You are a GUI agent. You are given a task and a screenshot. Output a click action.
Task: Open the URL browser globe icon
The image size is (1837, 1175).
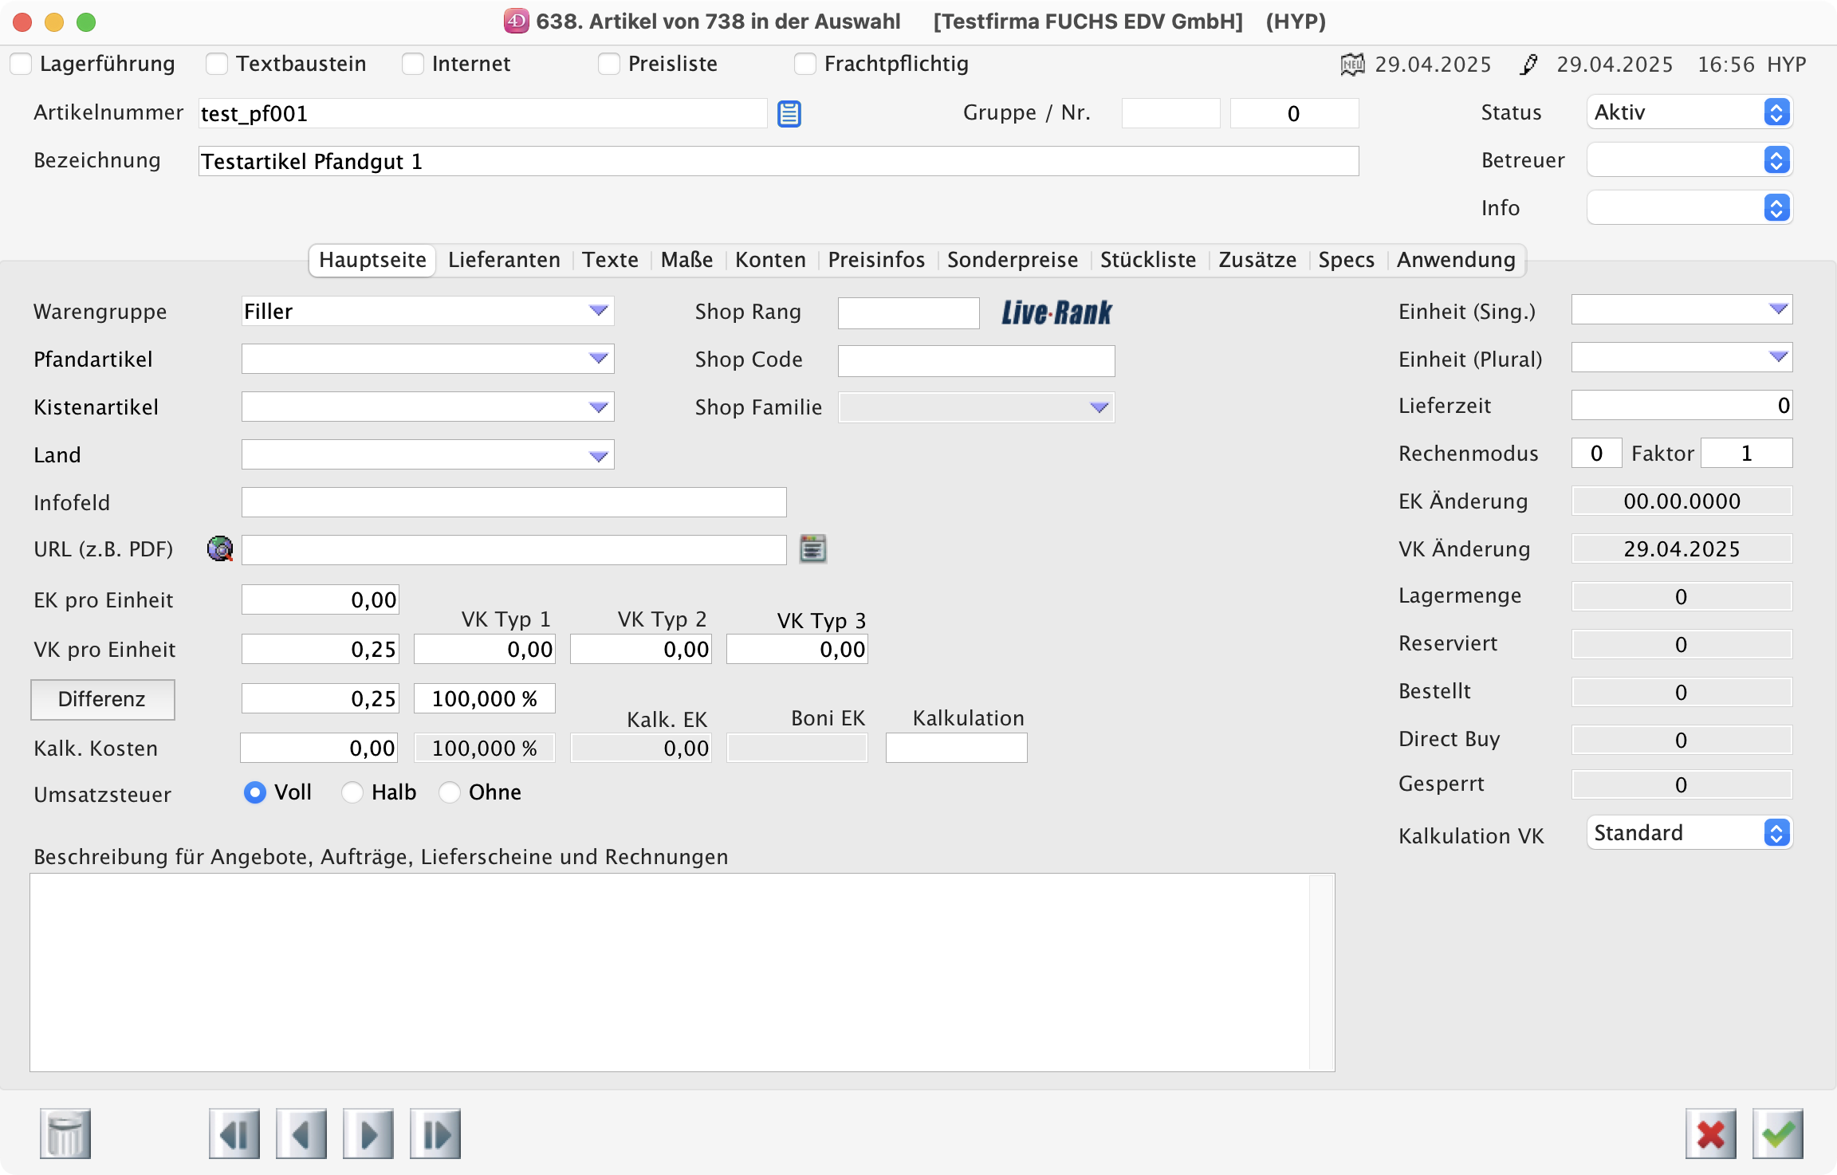click(220, 548)
